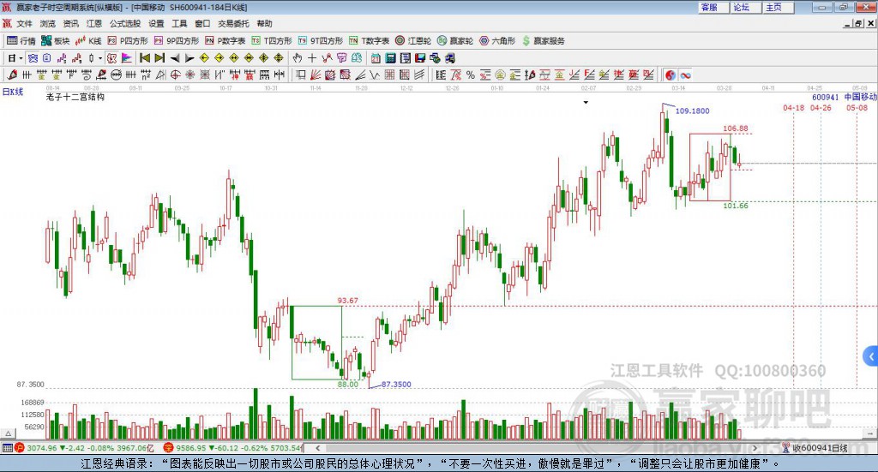878x472 pixels.
Task: Open the 江恩 menu
Action: click(94, 23)
